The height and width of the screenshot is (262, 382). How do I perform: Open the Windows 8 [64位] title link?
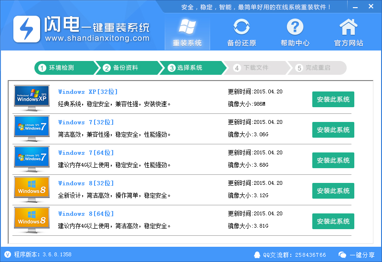point(86,214)
